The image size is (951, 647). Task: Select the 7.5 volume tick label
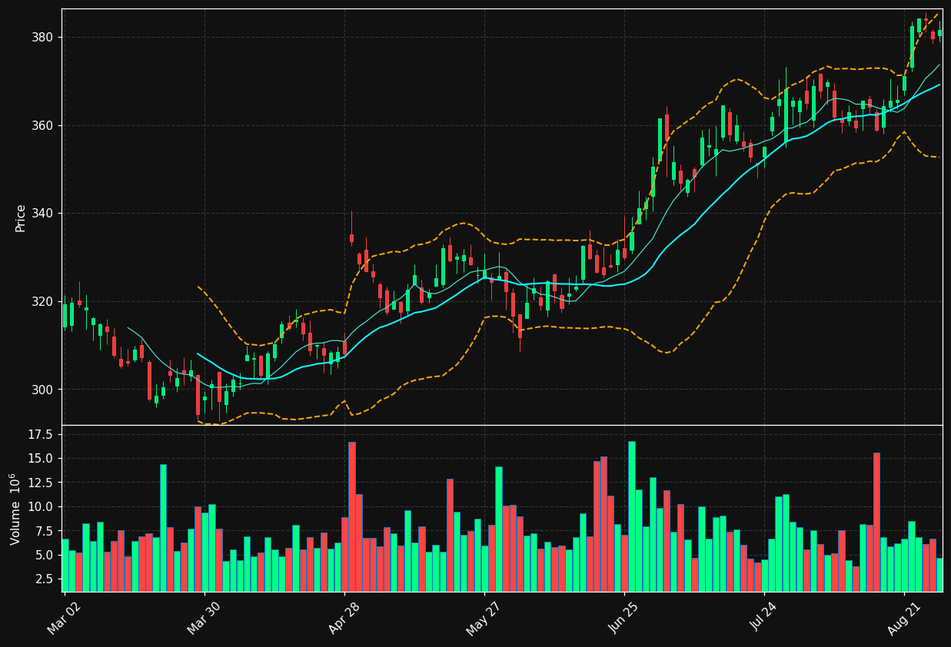pos(43,531)
